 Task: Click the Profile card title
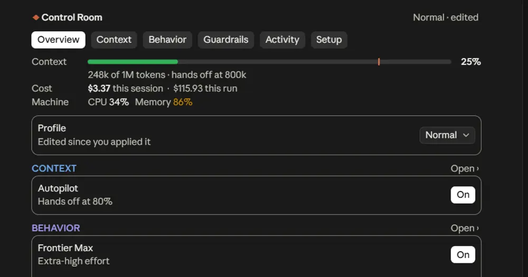[x=52, y=128]
